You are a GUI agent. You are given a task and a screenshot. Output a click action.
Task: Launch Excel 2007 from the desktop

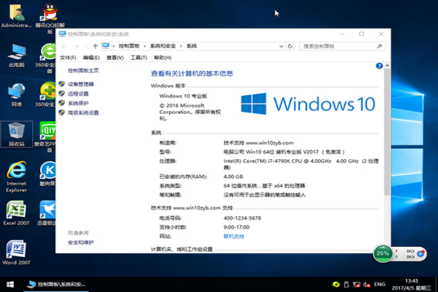tap(16, 212)
